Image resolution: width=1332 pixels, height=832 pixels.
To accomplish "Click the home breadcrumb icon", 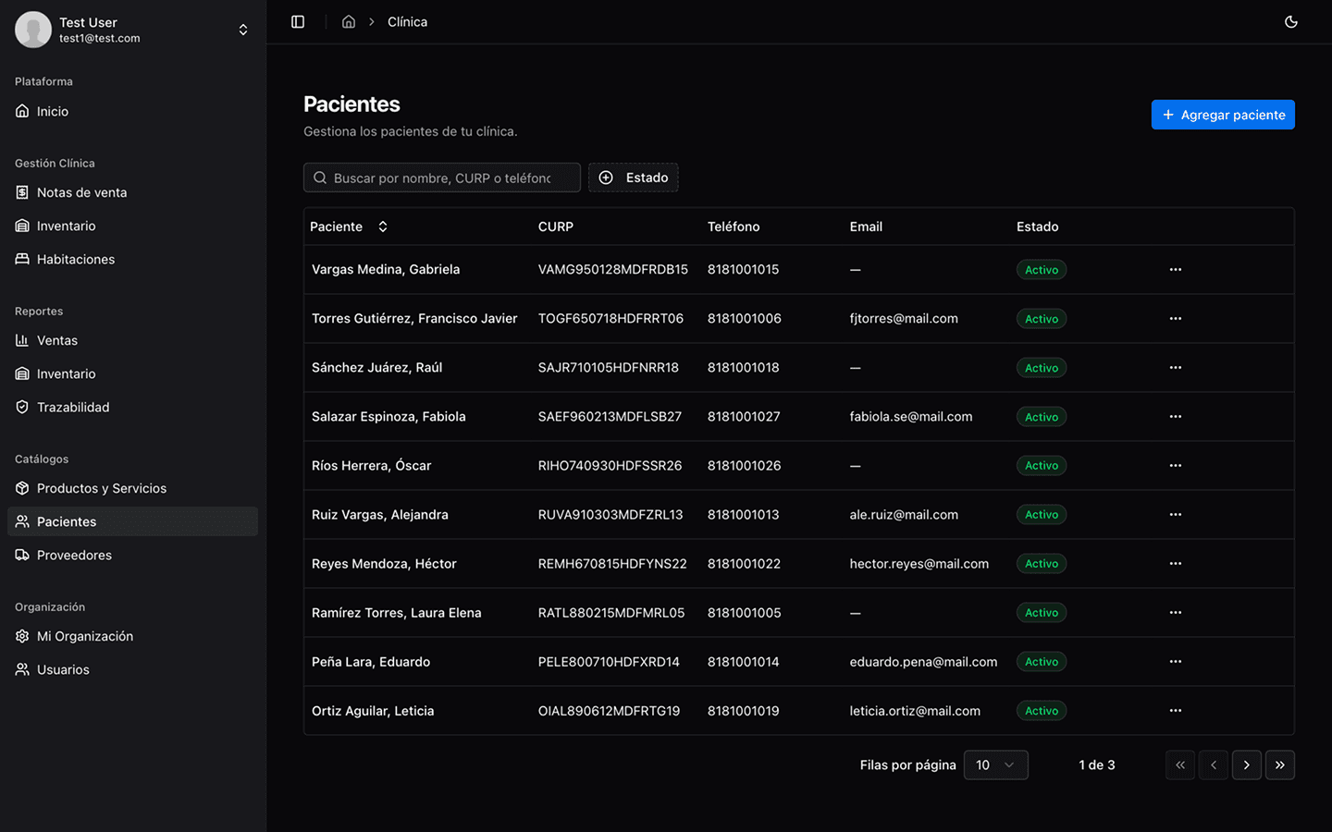I will [349, 21].
